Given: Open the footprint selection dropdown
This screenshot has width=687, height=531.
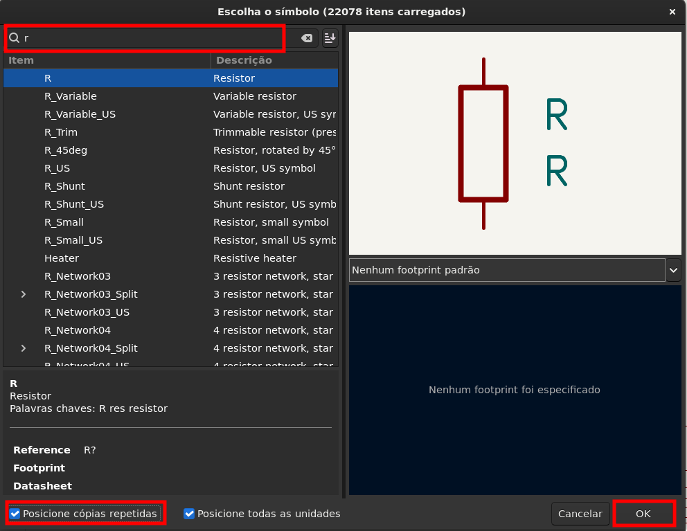Looking at the screenshot, I should 673,270.
